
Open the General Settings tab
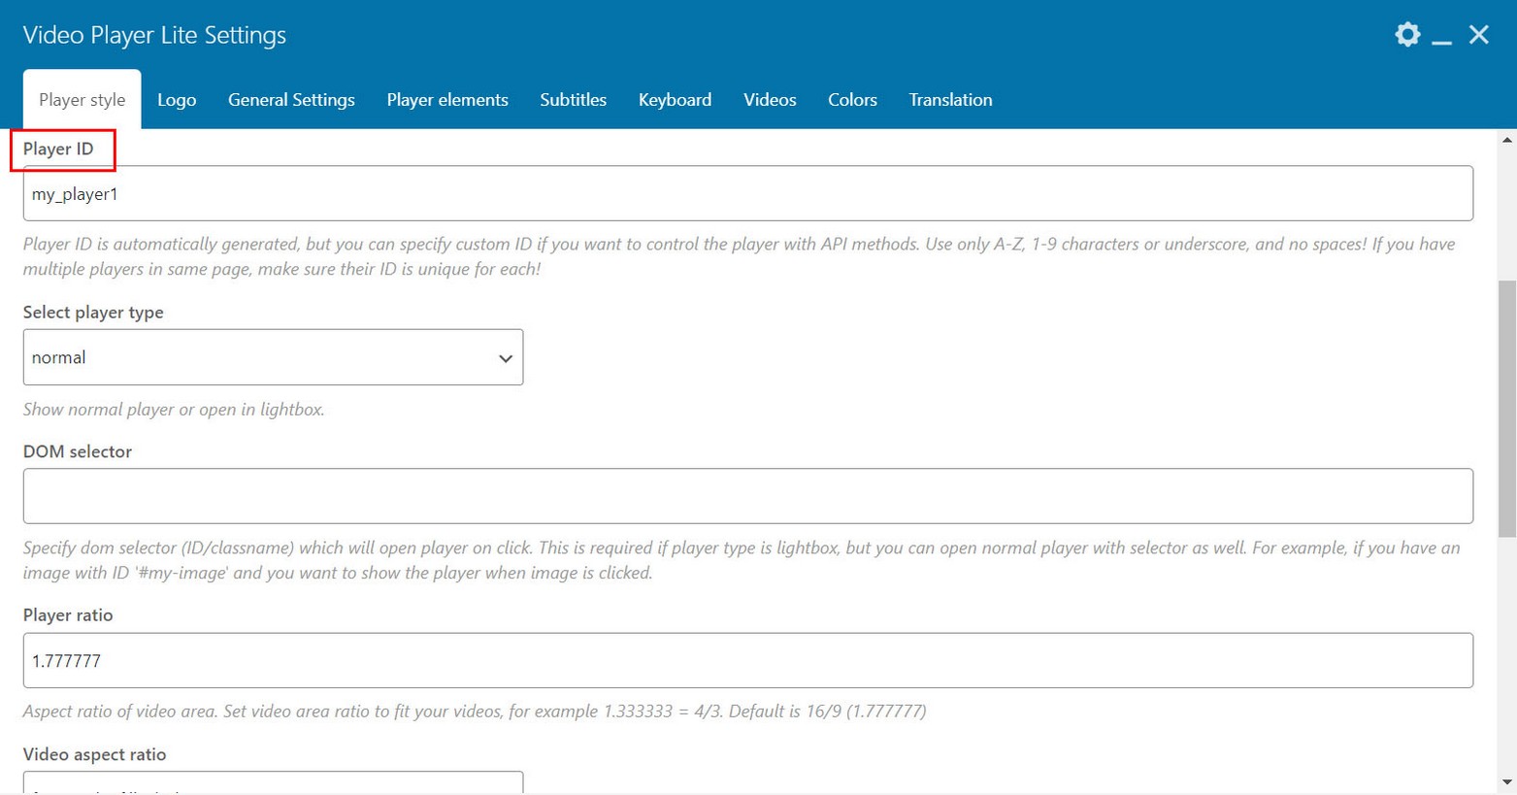pos(291,100)
